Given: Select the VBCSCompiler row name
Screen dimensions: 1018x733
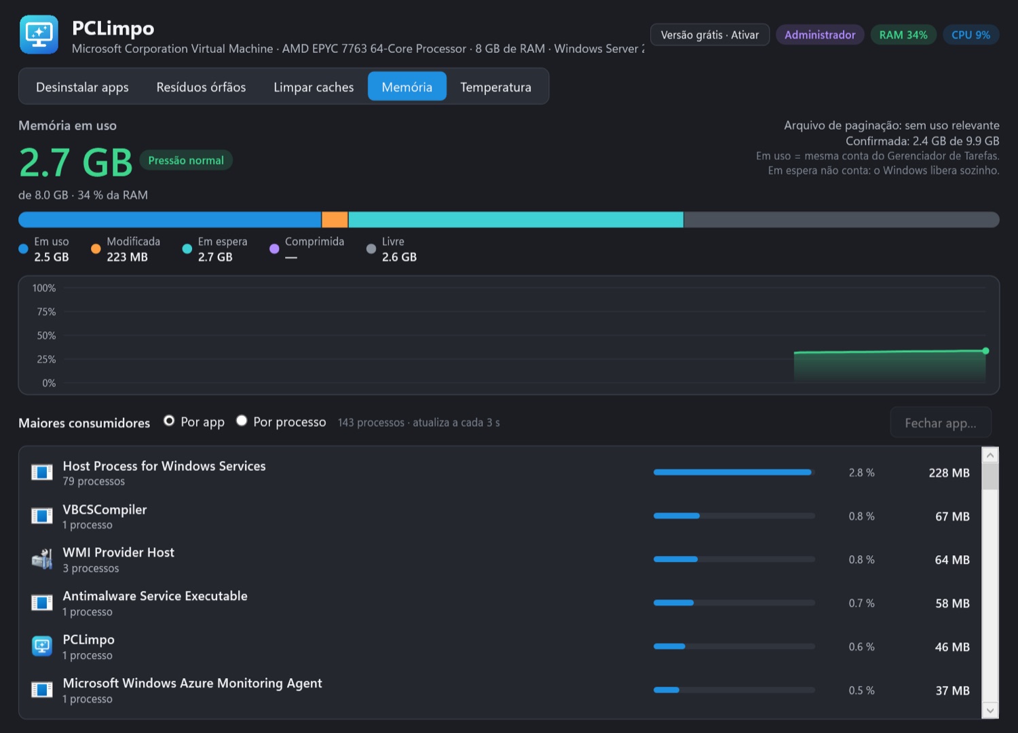Looking at the screenshot, I should pos(105,509).
